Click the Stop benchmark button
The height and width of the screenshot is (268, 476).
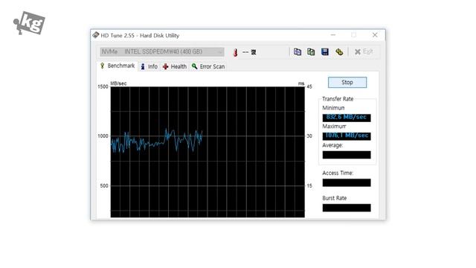347,83
